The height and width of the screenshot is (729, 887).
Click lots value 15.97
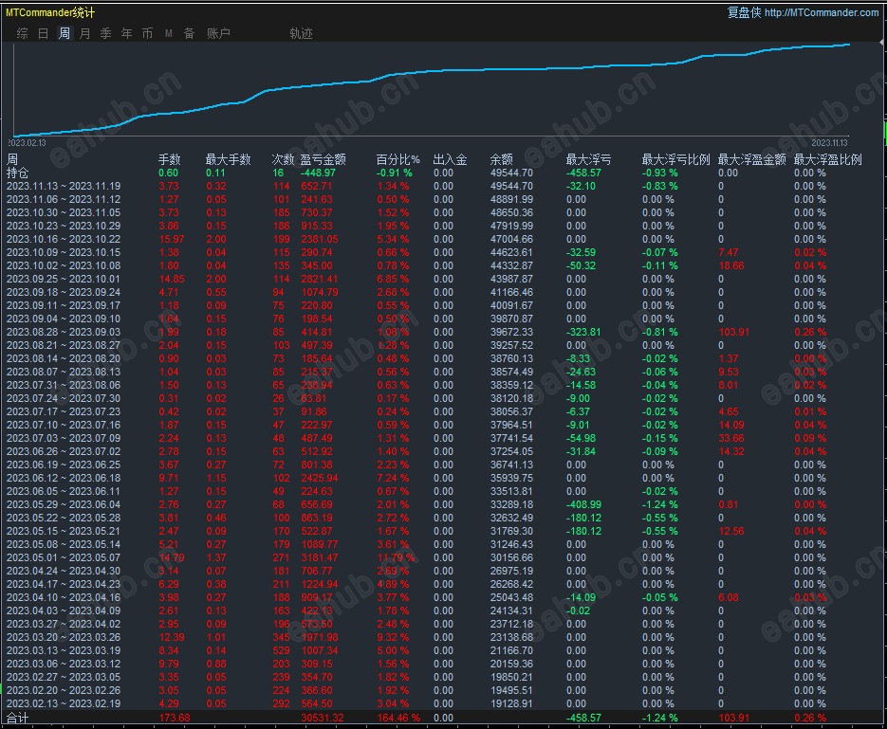pos(172,239)
